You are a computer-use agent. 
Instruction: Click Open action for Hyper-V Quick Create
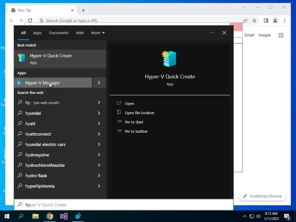pyautogui.click(x=129, y=103)
